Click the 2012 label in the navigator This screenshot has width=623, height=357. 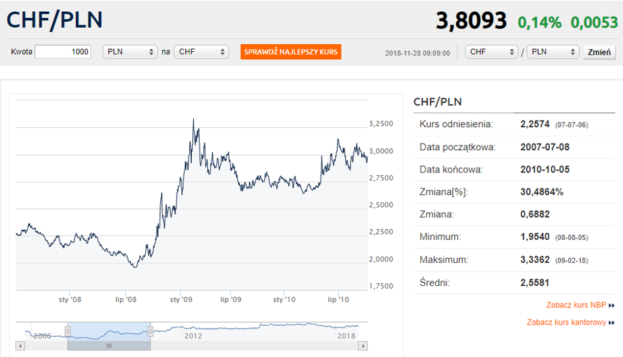click(x=193, y=336)
